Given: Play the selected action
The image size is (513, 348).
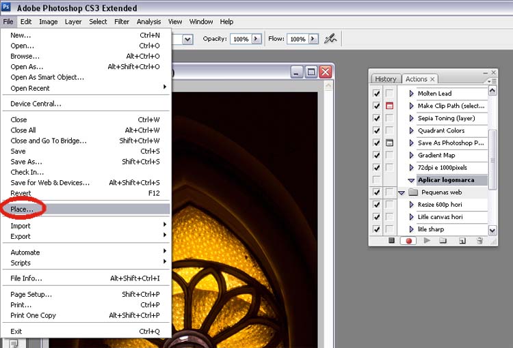Looking at the screenshot, I should (x=427, y=240).
